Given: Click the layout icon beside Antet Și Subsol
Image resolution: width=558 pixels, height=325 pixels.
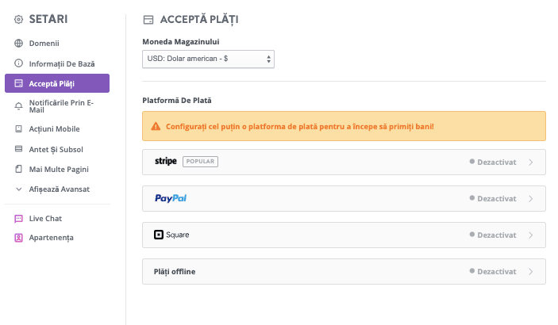Looking at the screenshot, I should coord(19,149).
